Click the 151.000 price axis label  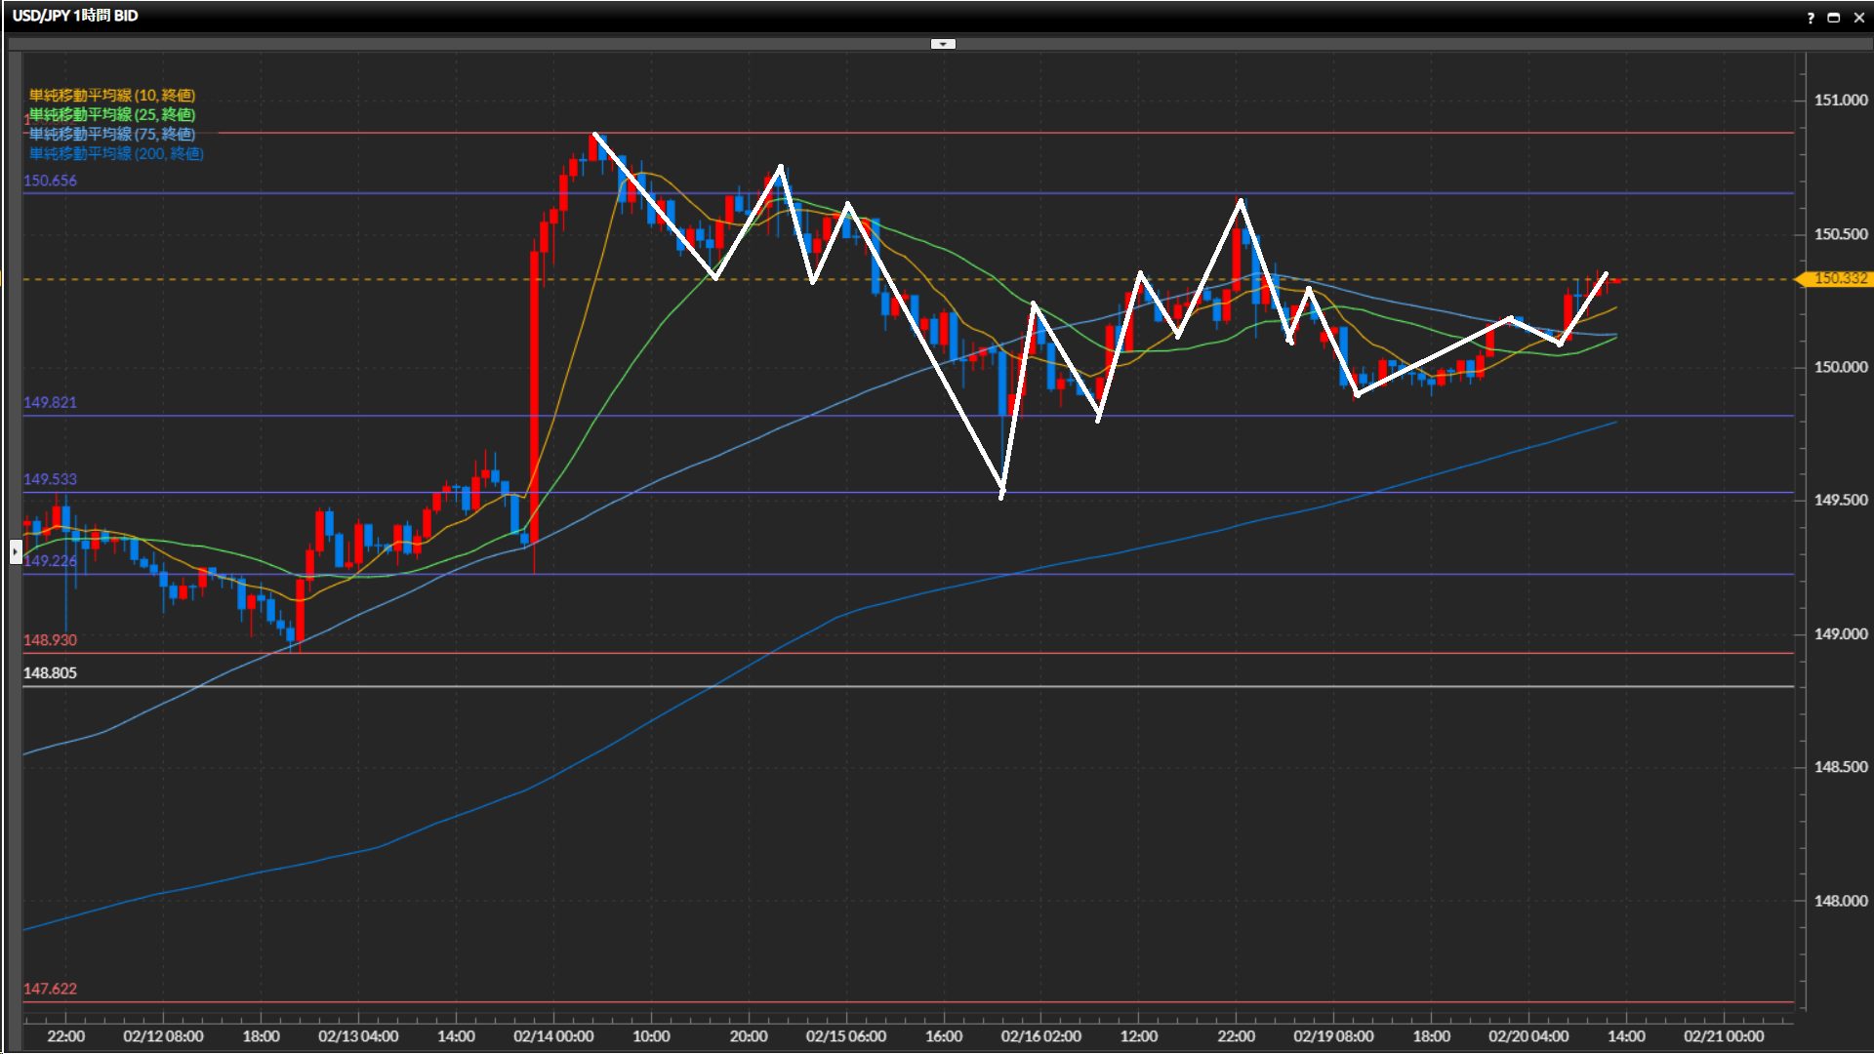click(1840, 101)
